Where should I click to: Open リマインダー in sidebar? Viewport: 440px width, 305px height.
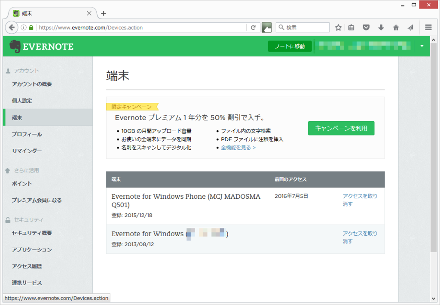click(x=27, y=151)
